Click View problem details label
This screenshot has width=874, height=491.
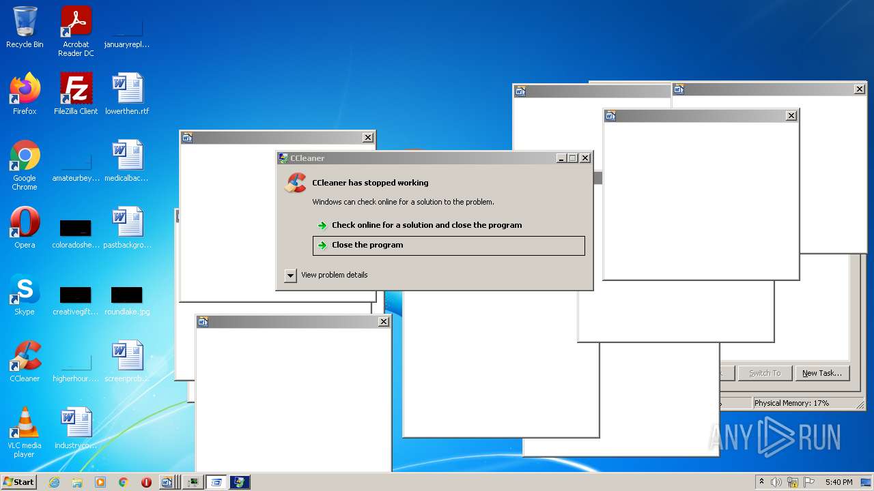tap(335, 275)
